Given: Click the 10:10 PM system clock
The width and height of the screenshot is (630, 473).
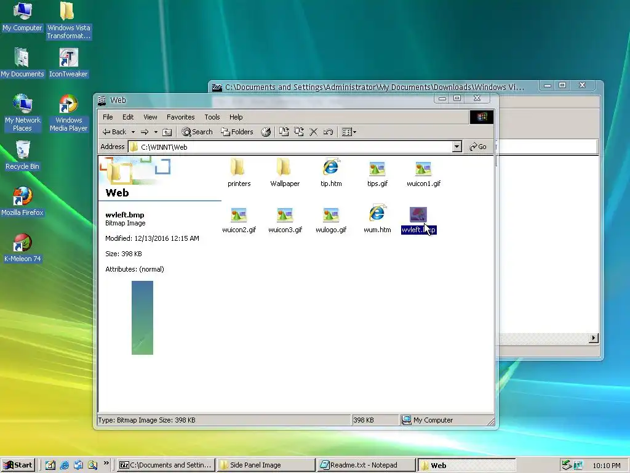Looking at the screenshot, I should 606,466.
